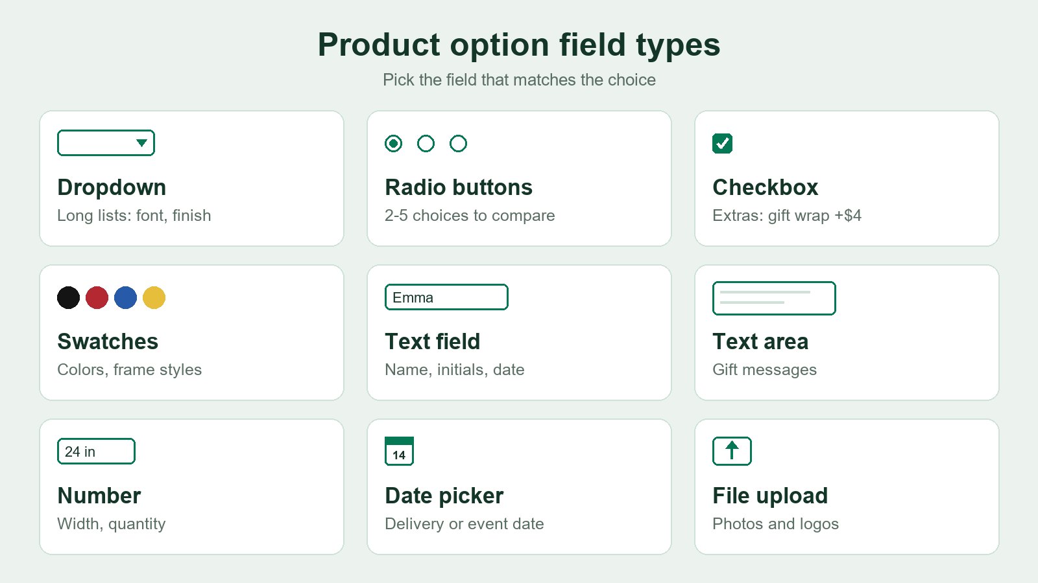Click the text field containing Emma
1038x583 pixels.
pos(446,297)
